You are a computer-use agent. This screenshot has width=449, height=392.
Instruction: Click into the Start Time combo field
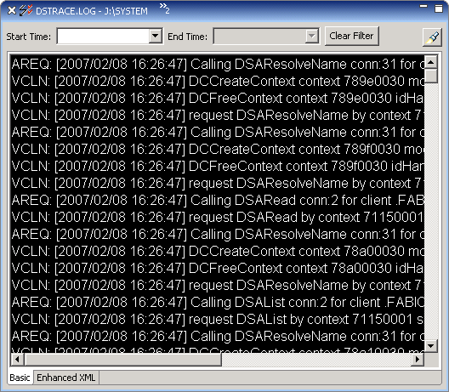tap(103, 36)
